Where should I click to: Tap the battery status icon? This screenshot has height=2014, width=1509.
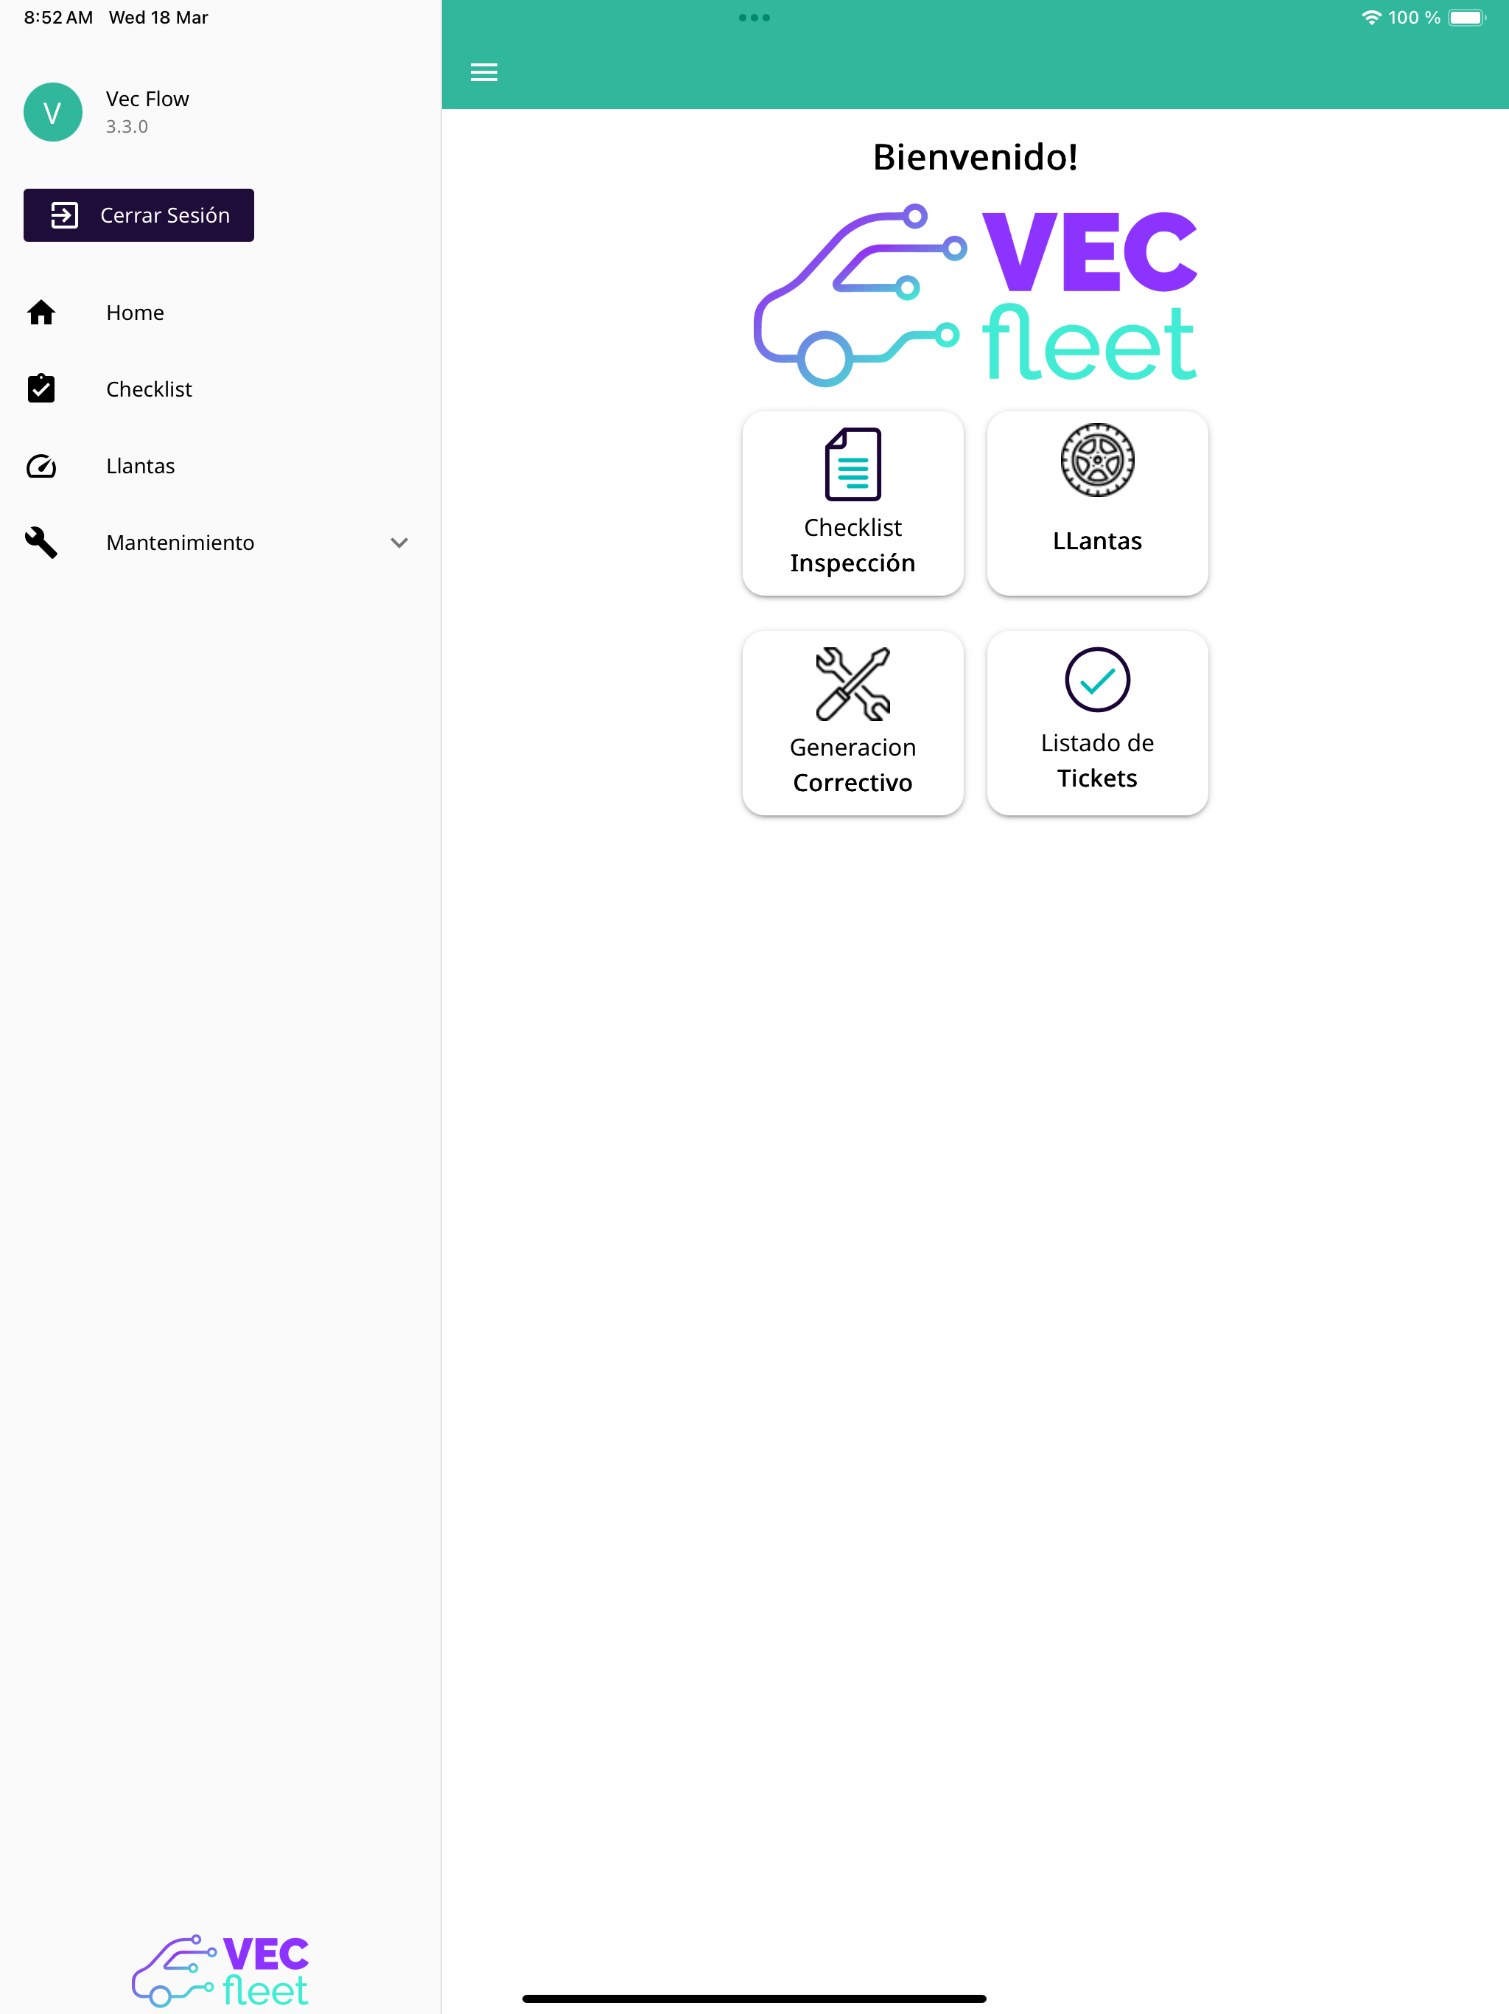click(x=1466, y=17)
